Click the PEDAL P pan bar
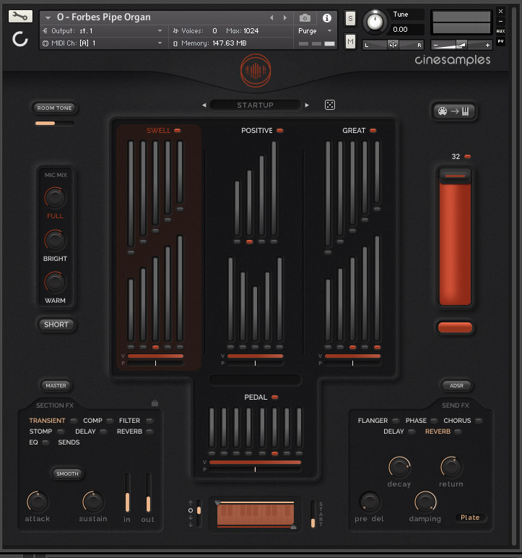This screenshot has width=522, height=558. [255, 470]
